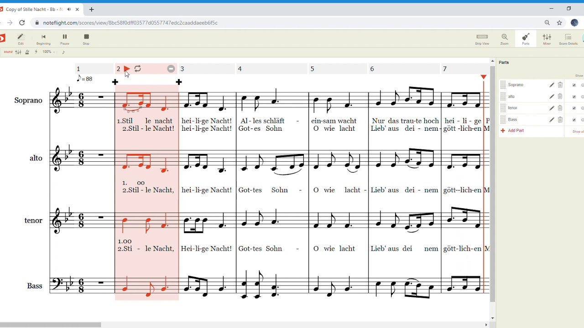584x328 pixels.
Task: Open the Zoom magnifier tool
Action: [504, 39]
